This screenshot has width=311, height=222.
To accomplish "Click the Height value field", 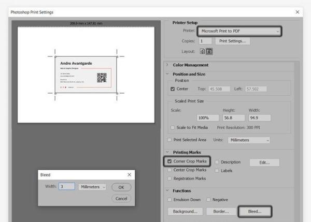I will (x=233, y=118).
